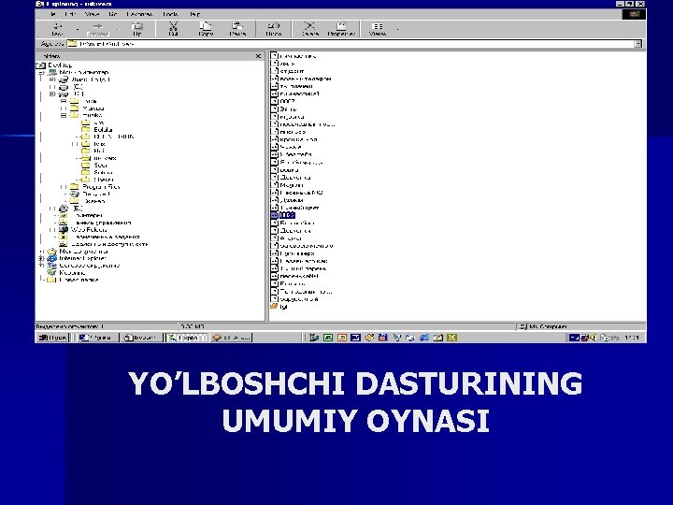Select the C: drive in tree
Viewport: 673px width, 505px height.
coord(78,87)
